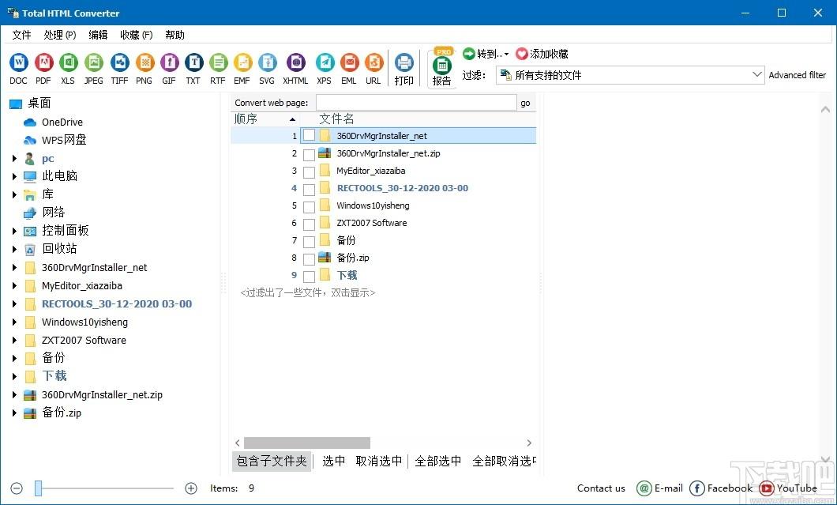The width and height of the screenshot is (837, 505).
Task: Open the 编辑 menu
Action: pyautogui.click(x=98, y=35)
